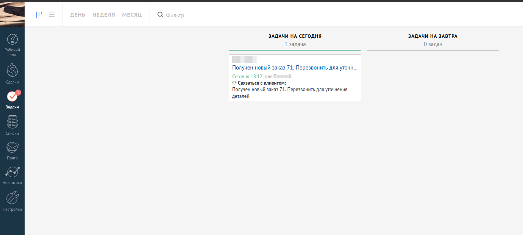Open the Рабочий стол dashboard icon
The height and width of the screenshot is (235, 523).
click(x=12, y=40)
